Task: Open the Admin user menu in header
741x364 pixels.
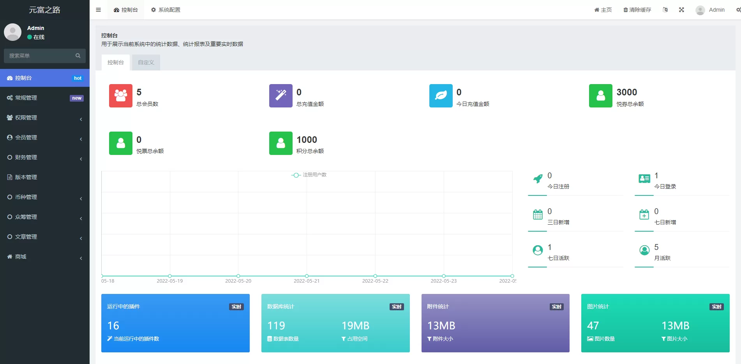Action: 710,10
